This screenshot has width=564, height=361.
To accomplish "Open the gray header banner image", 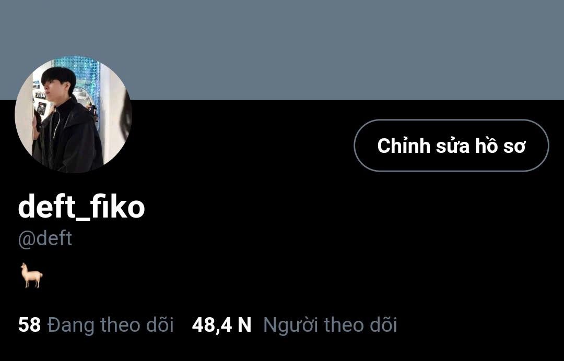I will [282, 50].
